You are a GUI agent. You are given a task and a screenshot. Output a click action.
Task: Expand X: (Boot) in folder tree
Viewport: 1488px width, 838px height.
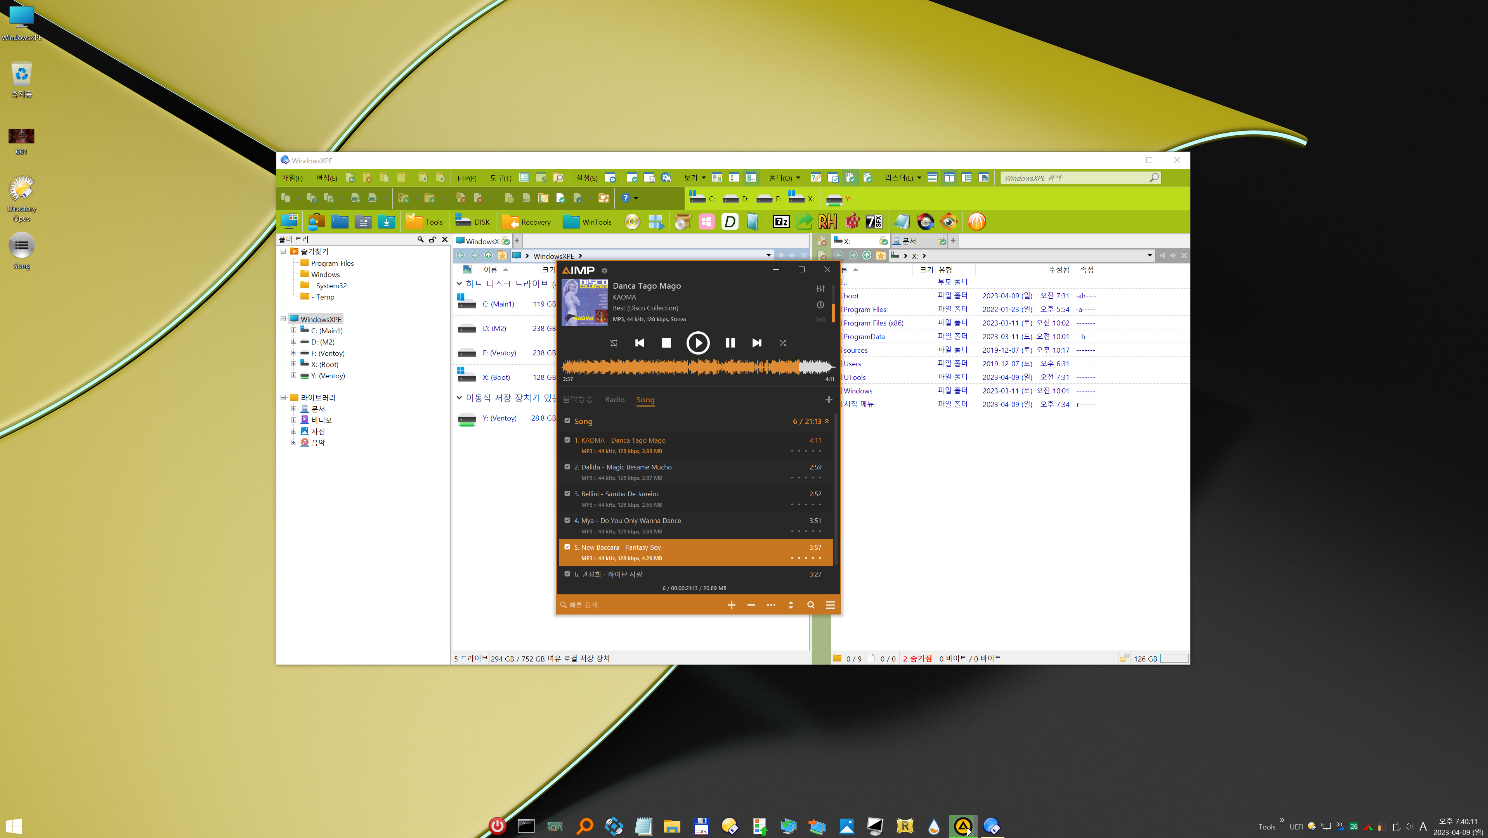point(293,364)
